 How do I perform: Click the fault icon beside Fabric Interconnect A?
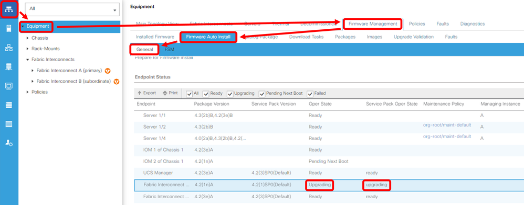[x=108, y=71]
